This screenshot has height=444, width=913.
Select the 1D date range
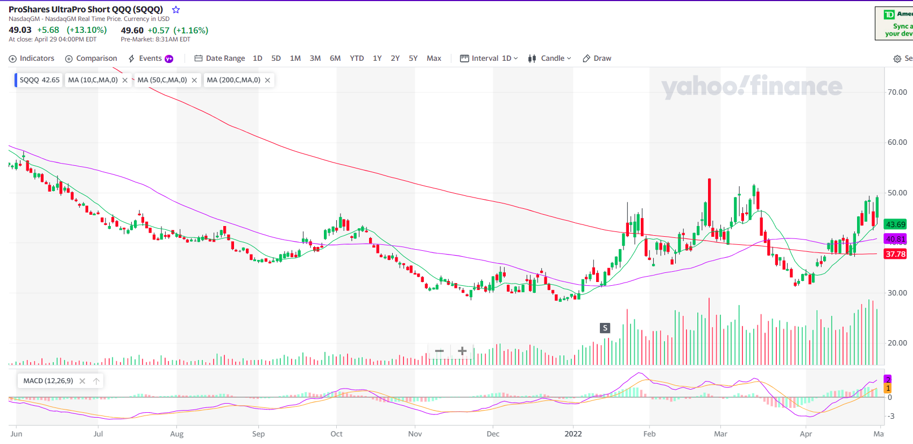click(258, 58)
